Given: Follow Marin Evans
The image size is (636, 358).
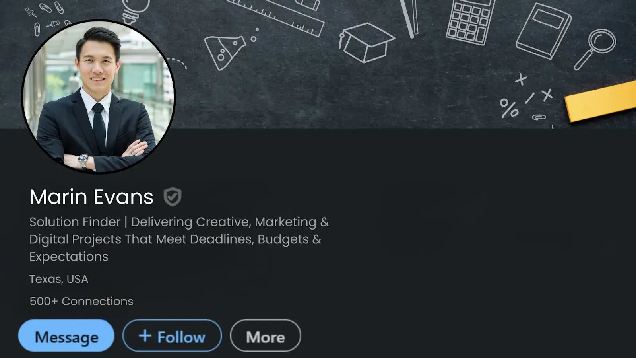Looking at the screenshot, I should click(x=172, y=336).
